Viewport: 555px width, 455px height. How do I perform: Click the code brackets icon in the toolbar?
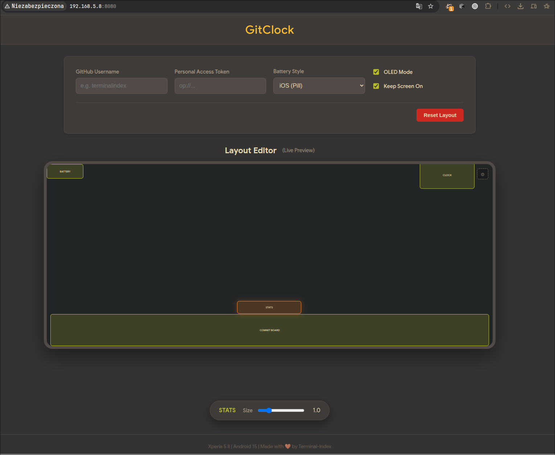[508, 6]
